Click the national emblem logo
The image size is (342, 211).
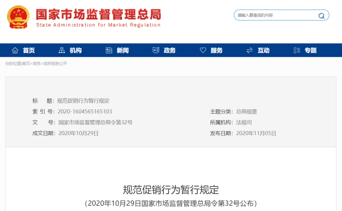[x=18, y=17]
